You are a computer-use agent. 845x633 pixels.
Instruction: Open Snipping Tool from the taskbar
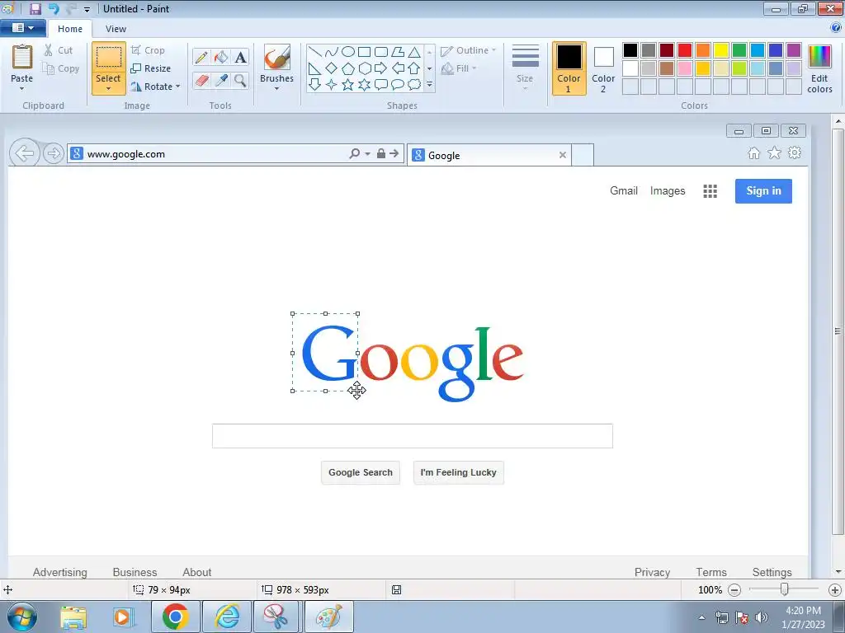click(276, 617)
